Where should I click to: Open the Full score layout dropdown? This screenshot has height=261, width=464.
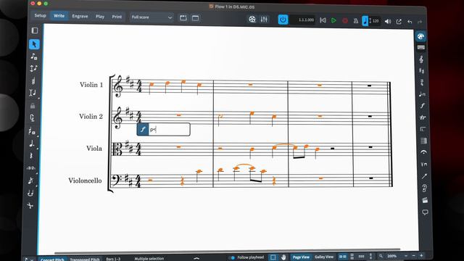[152, 17]
